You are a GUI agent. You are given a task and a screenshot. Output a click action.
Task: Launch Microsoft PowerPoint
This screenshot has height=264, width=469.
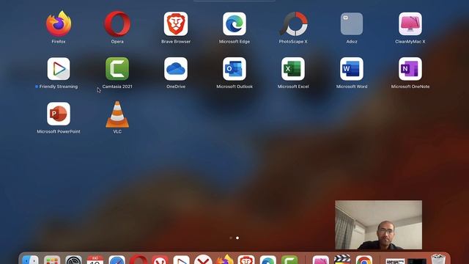coord(59,114)
